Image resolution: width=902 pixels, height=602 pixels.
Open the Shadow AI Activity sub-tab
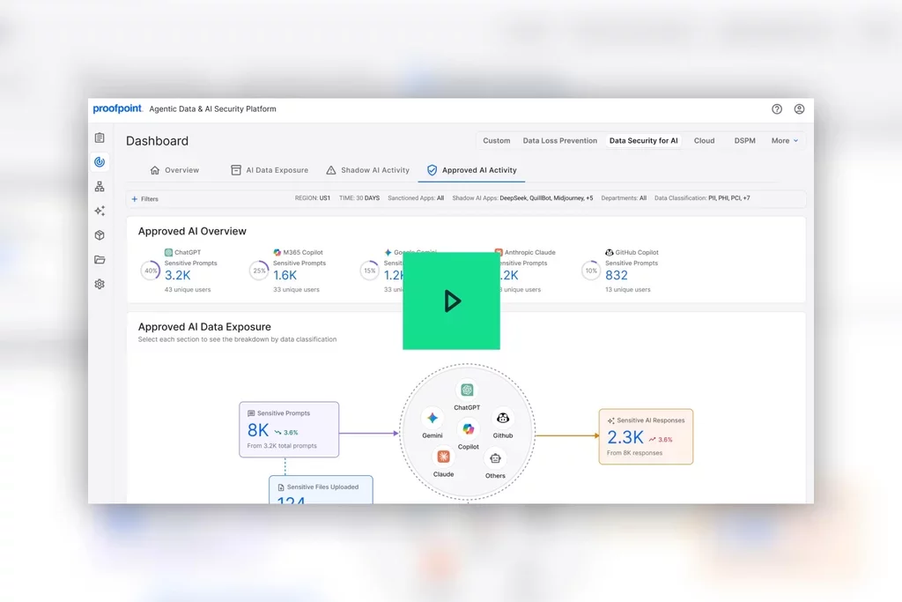pos(367,170)
